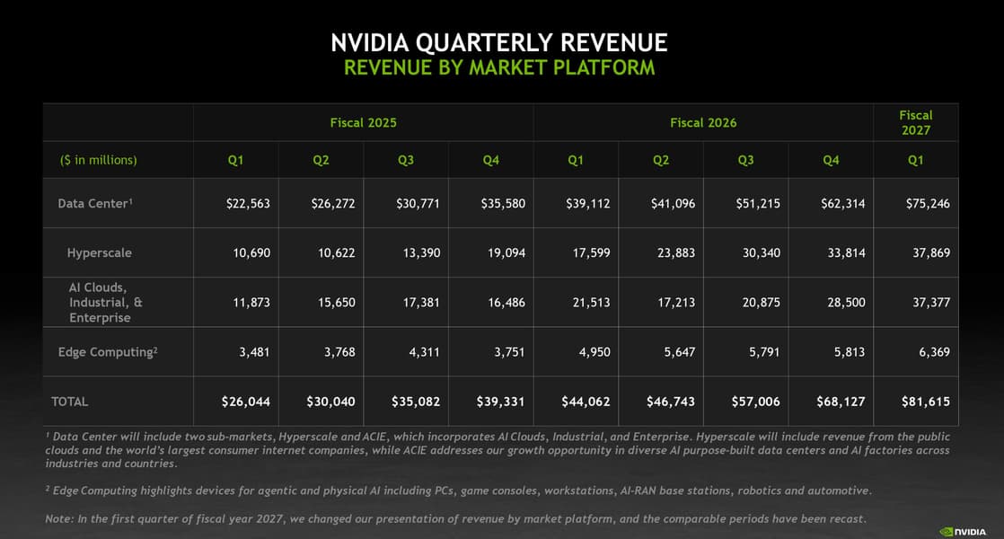This screenshot has width=1004, height=539.
Task: Click the Hyperscale row label
Action: click(100, 252)
